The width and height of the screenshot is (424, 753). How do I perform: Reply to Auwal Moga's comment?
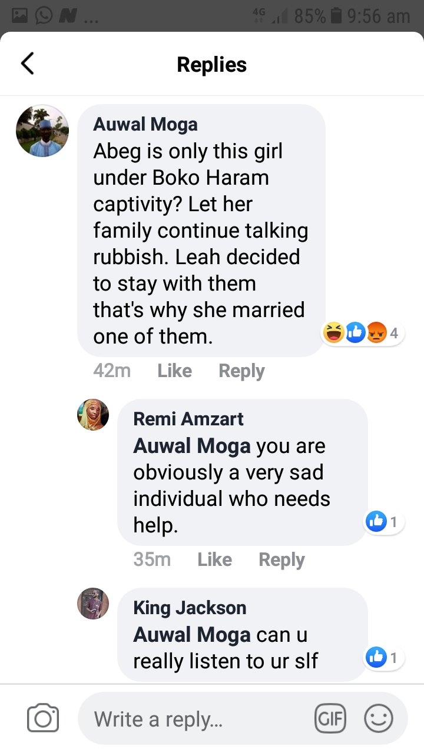coord(241,371)
